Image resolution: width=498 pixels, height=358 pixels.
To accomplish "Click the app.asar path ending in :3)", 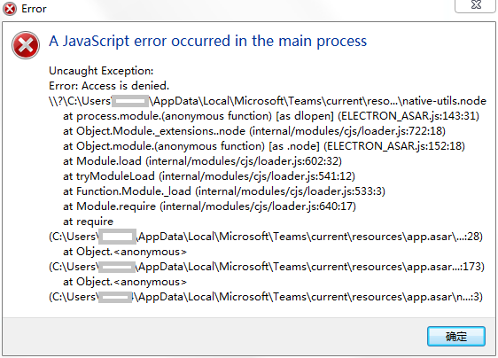I will click(266, 297).
